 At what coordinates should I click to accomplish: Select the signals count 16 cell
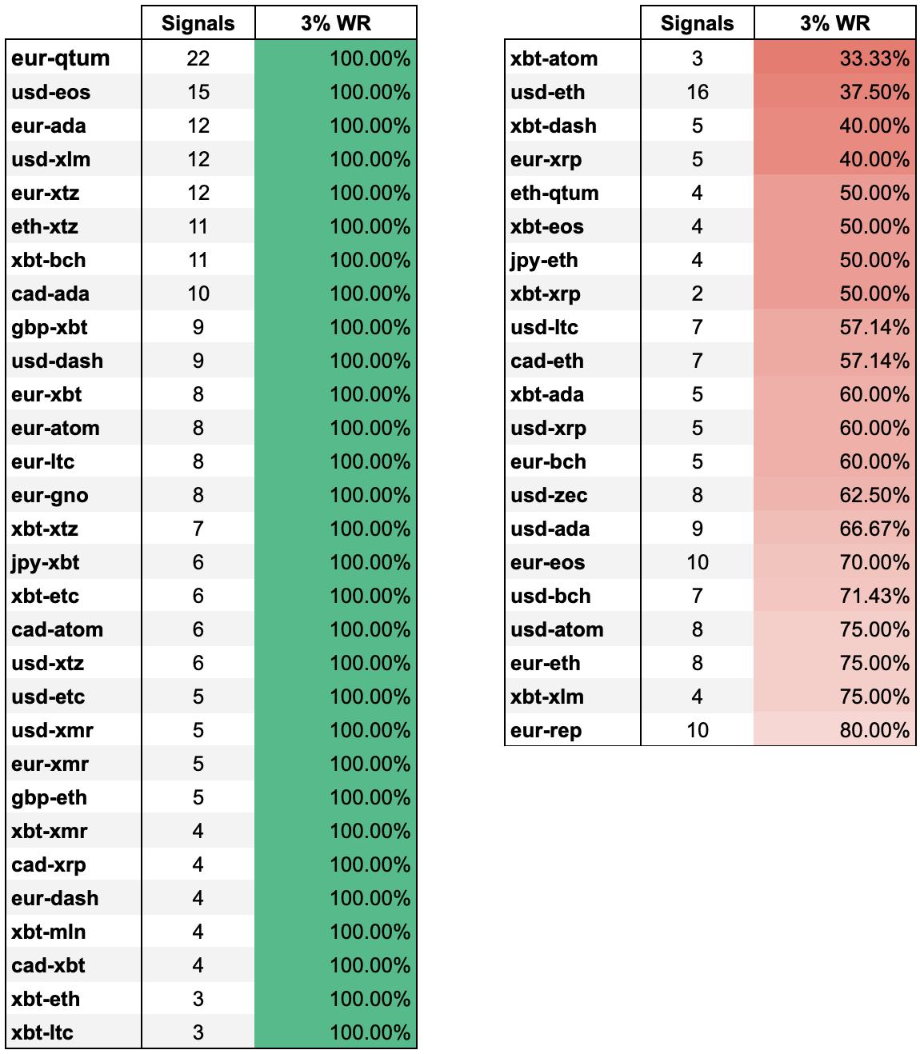[x=697, y=92]
